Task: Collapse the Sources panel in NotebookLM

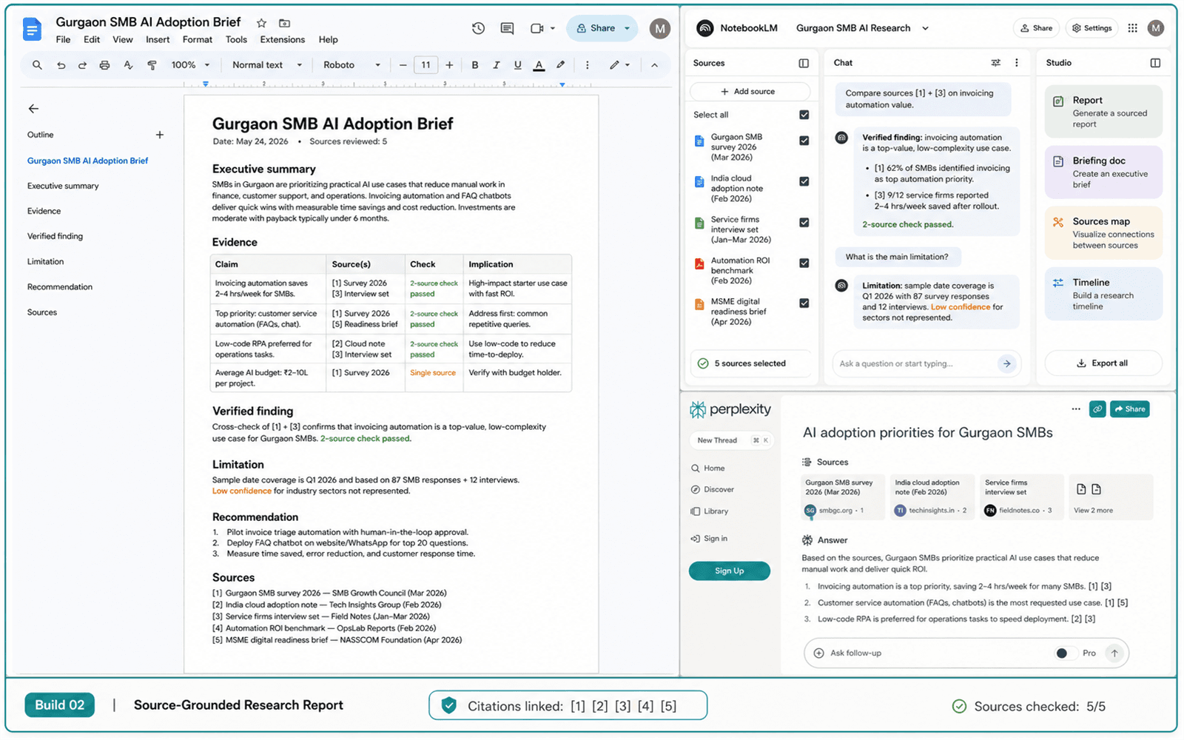Action: 804,63
